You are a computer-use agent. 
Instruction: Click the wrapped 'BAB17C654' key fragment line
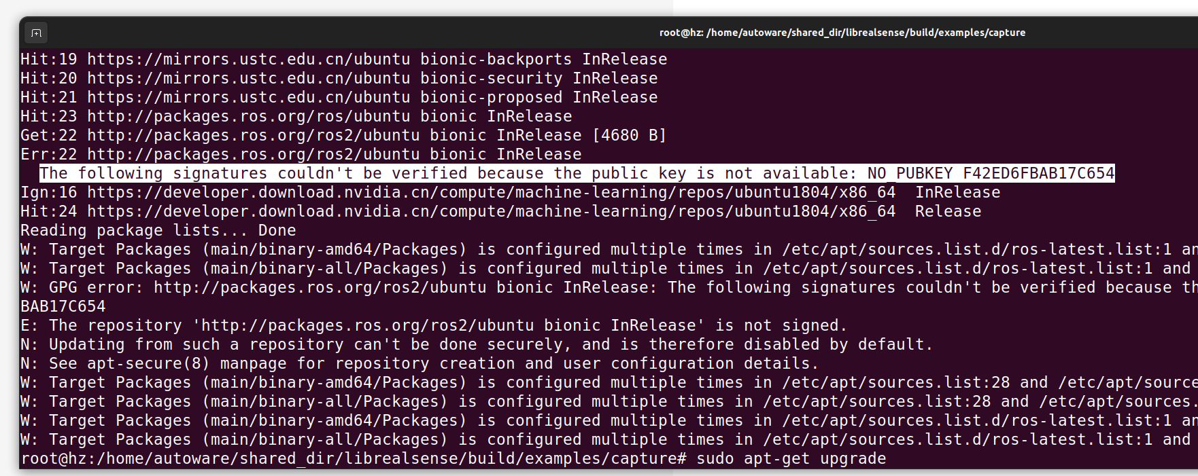(63, 306)
